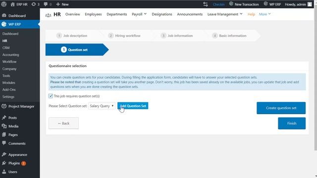Click the WordPress logo icon
317x178 pixels.
(x=4, y=4)
